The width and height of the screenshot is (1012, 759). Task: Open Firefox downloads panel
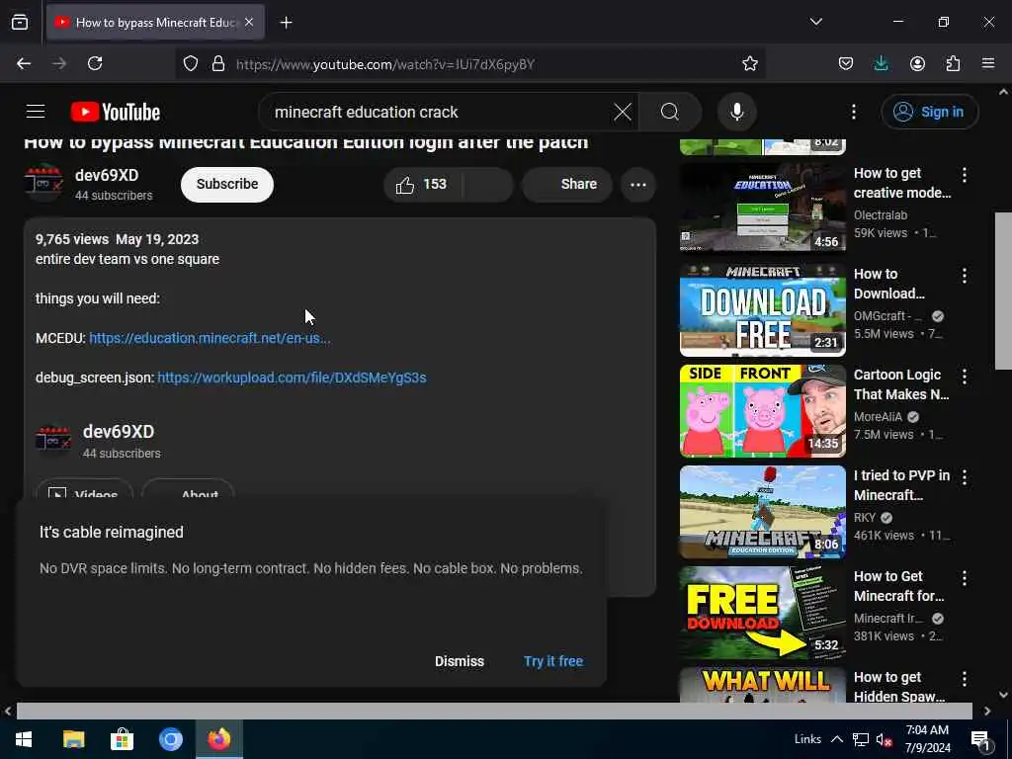pyautogui.click(x=881, y=63)
